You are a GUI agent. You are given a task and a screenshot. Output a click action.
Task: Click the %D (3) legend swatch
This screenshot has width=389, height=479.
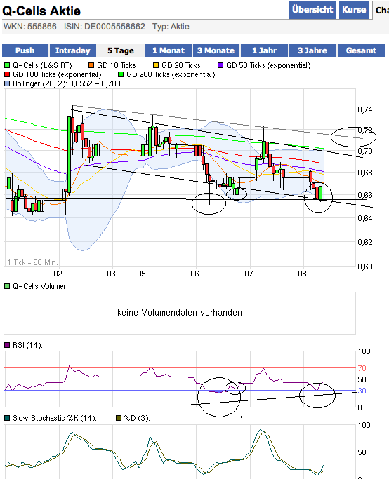click(x=119, y=418)
